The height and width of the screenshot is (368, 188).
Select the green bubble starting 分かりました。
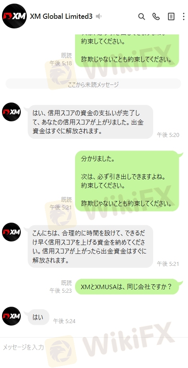[127, 181]
